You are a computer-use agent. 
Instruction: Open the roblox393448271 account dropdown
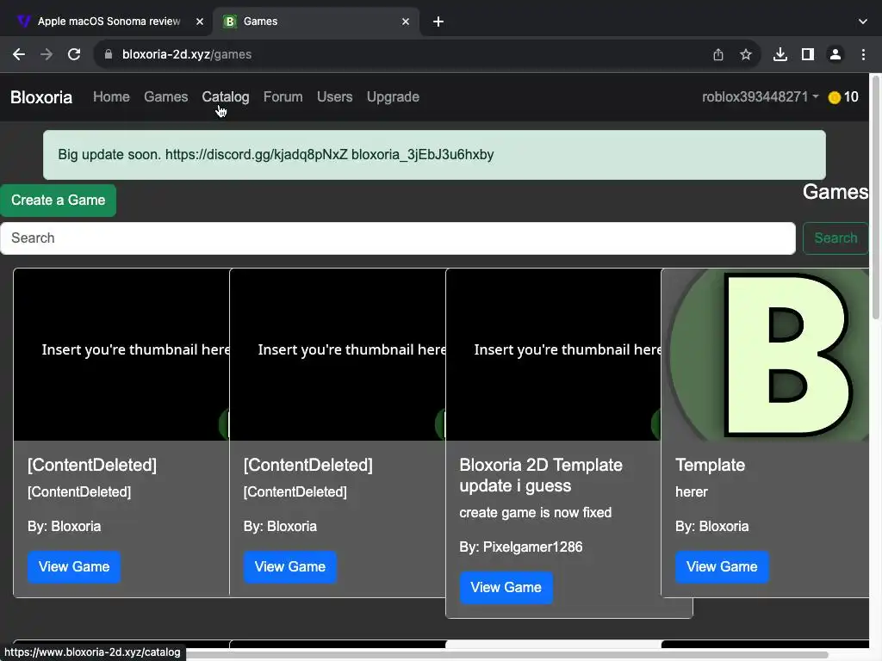click(x=760, y=96)
